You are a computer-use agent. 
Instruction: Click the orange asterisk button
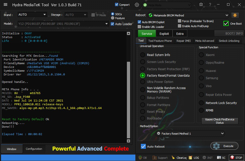tap(235, 15)
